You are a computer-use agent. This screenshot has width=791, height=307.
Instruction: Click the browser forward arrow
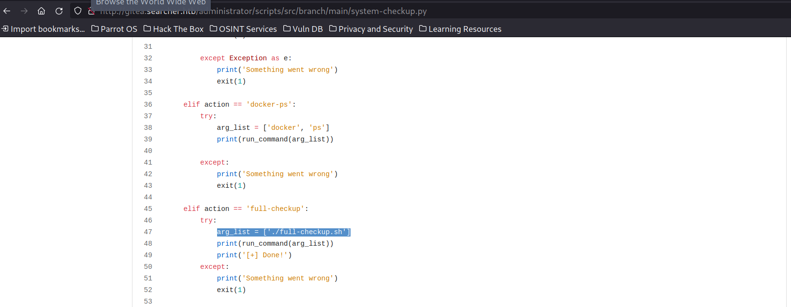point(24,11)
